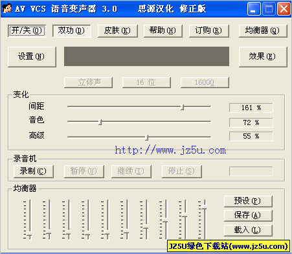The width and height of the screenshot is (292, 254).
Task: Minimize the AV VCS window
Action: [x=254, y=9]
